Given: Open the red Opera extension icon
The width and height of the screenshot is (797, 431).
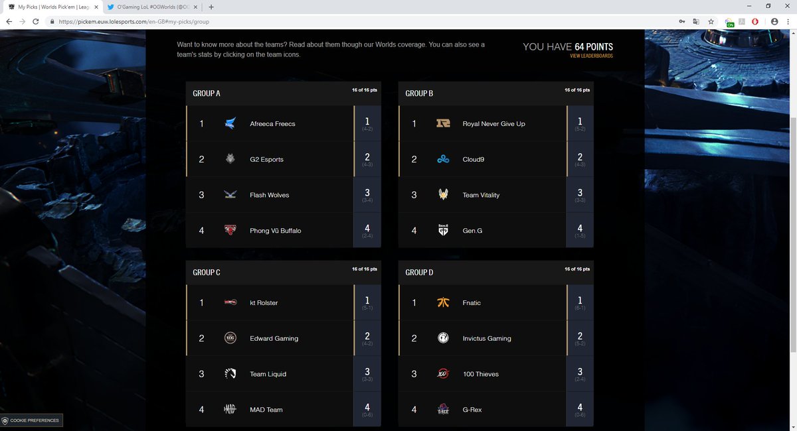Looking at the screenshot, I should pos(755,21).
